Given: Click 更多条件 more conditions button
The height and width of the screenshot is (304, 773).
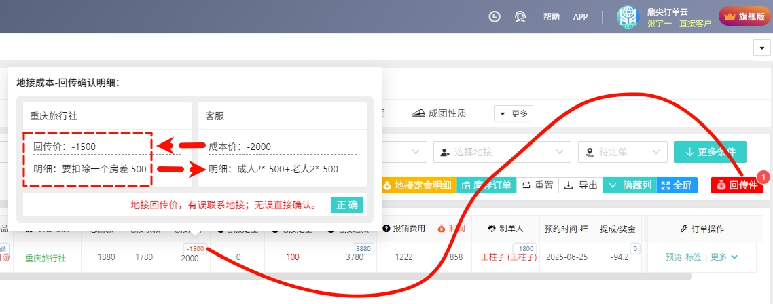Looking at the screenshot, I should point(709,152).
